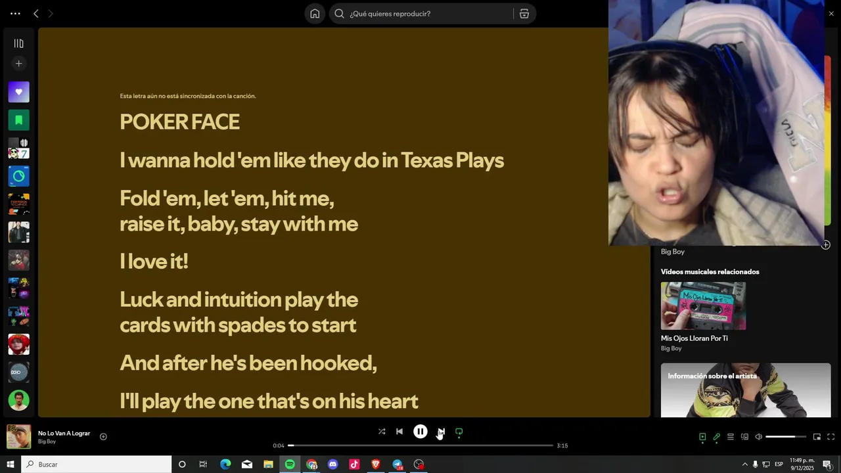Screen dimensions: 841x473
Task: Launch Microsoft Edge from taskbar
Action: 225,464
